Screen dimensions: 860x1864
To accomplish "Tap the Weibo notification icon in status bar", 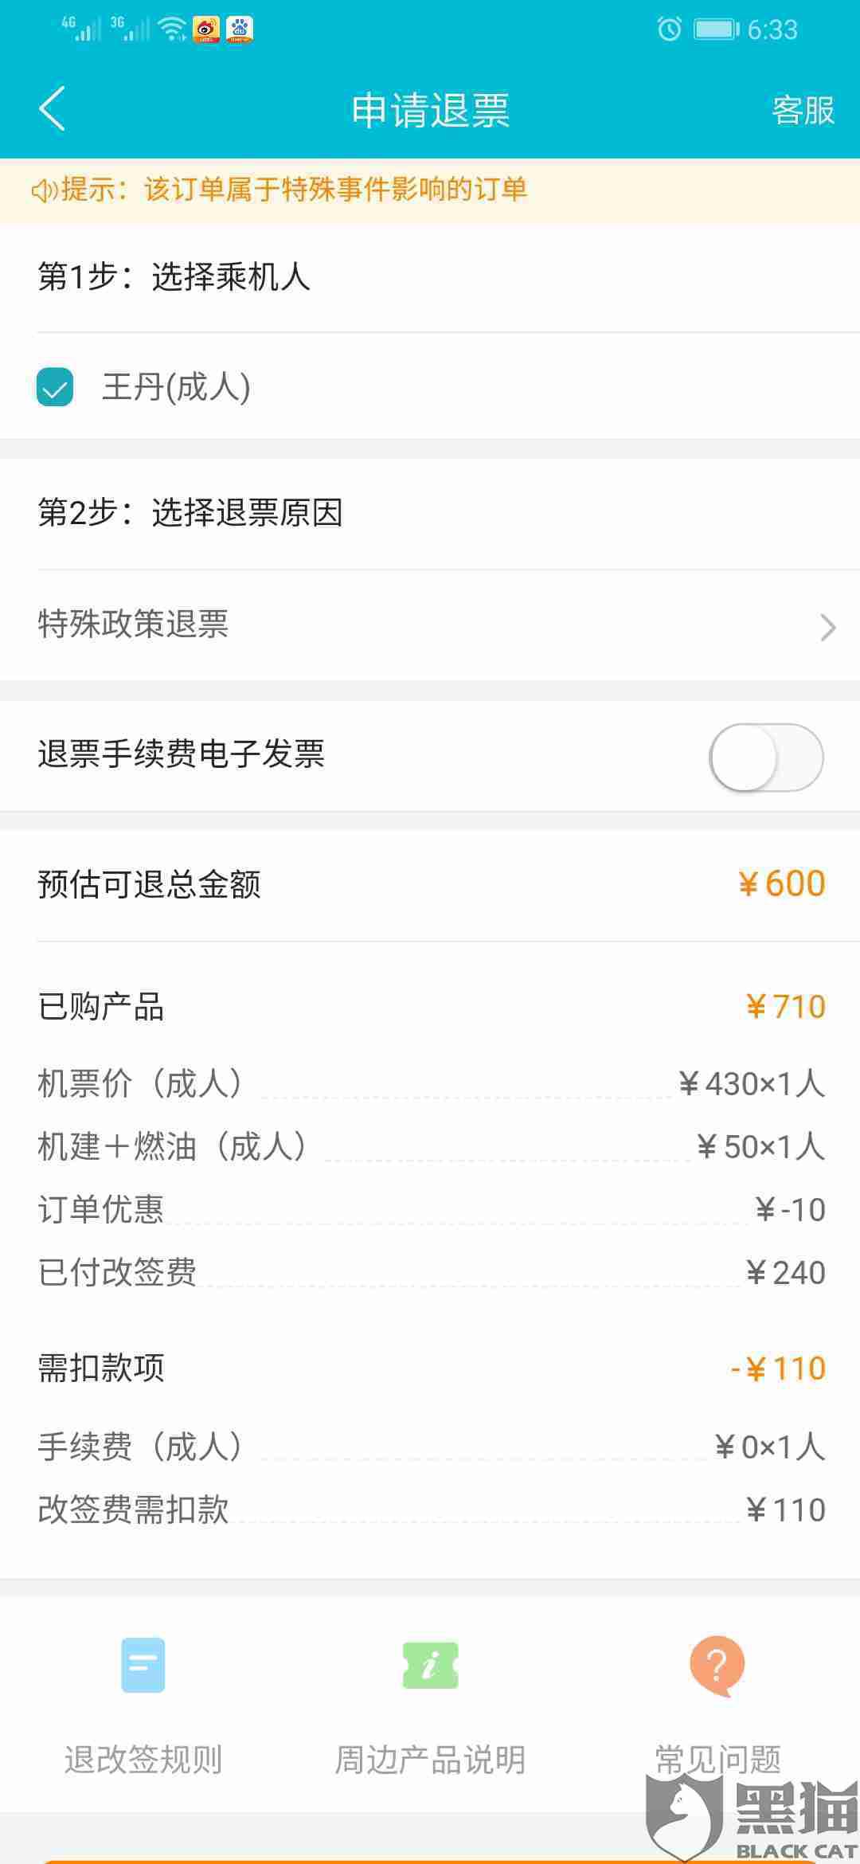I will (x=206, y=29).
